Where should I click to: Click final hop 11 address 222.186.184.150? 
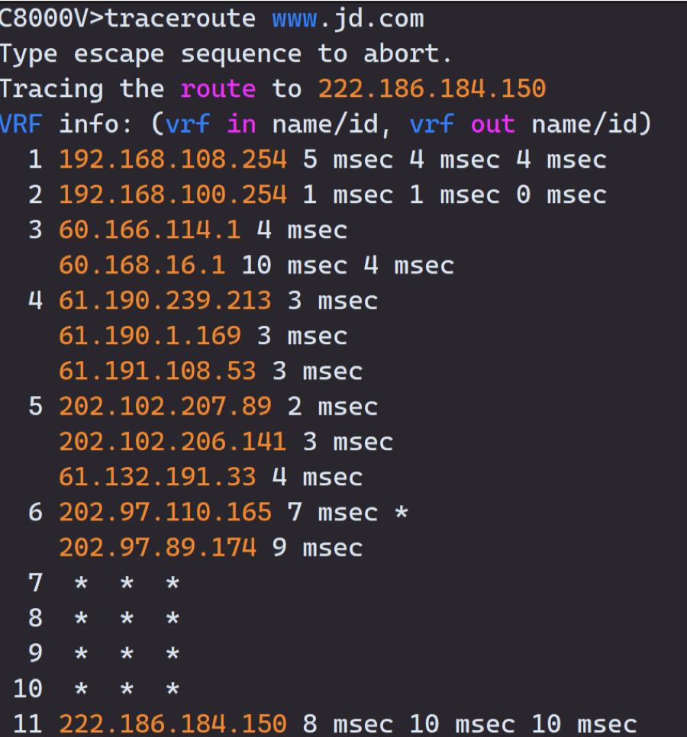(173, 724)
